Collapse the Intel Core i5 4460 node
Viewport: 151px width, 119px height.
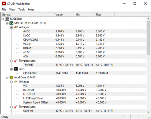tap(7, 78)
